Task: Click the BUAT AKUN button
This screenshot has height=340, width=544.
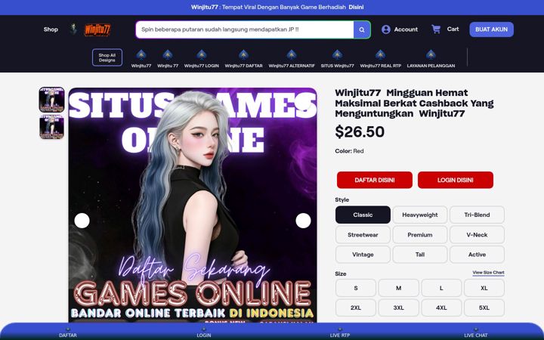Action: [x=491, y=29]
